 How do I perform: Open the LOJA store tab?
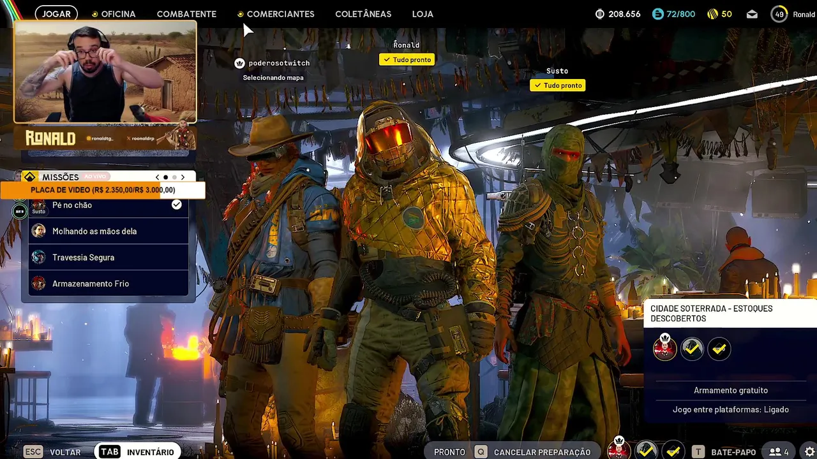[423, 13]
